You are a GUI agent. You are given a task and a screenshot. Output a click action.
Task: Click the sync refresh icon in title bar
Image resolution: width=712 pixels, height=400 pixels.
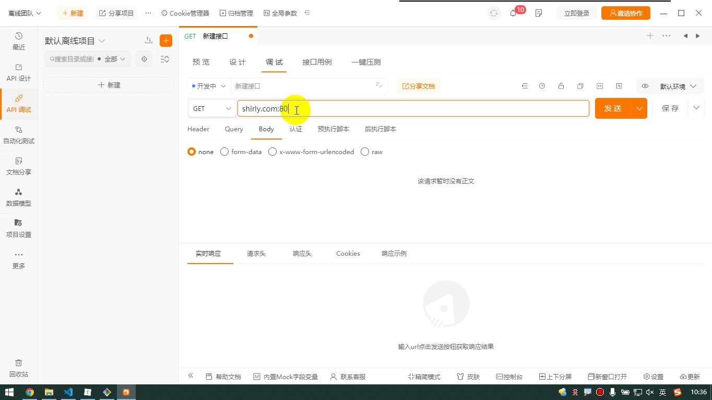click(x=494, y=13)
